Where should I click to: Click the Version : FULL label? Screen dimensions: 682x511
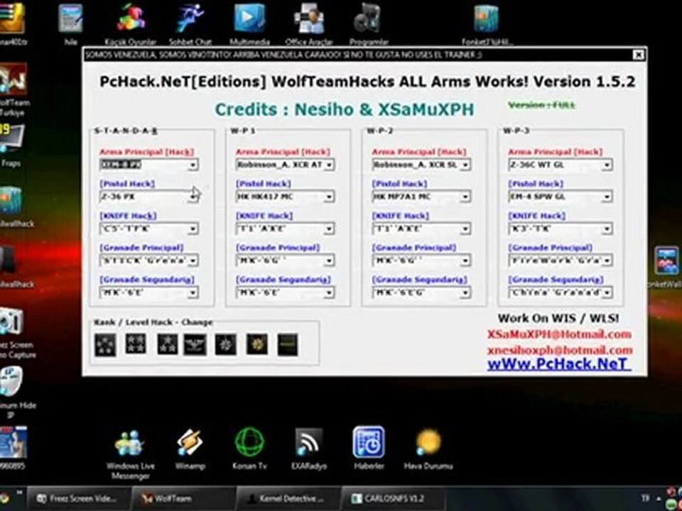tap(541, 105)
